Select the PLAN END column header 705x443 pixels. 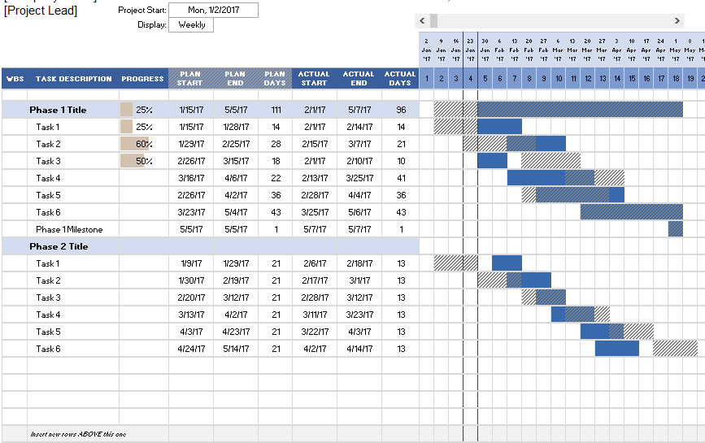click(x=236, y=79)
